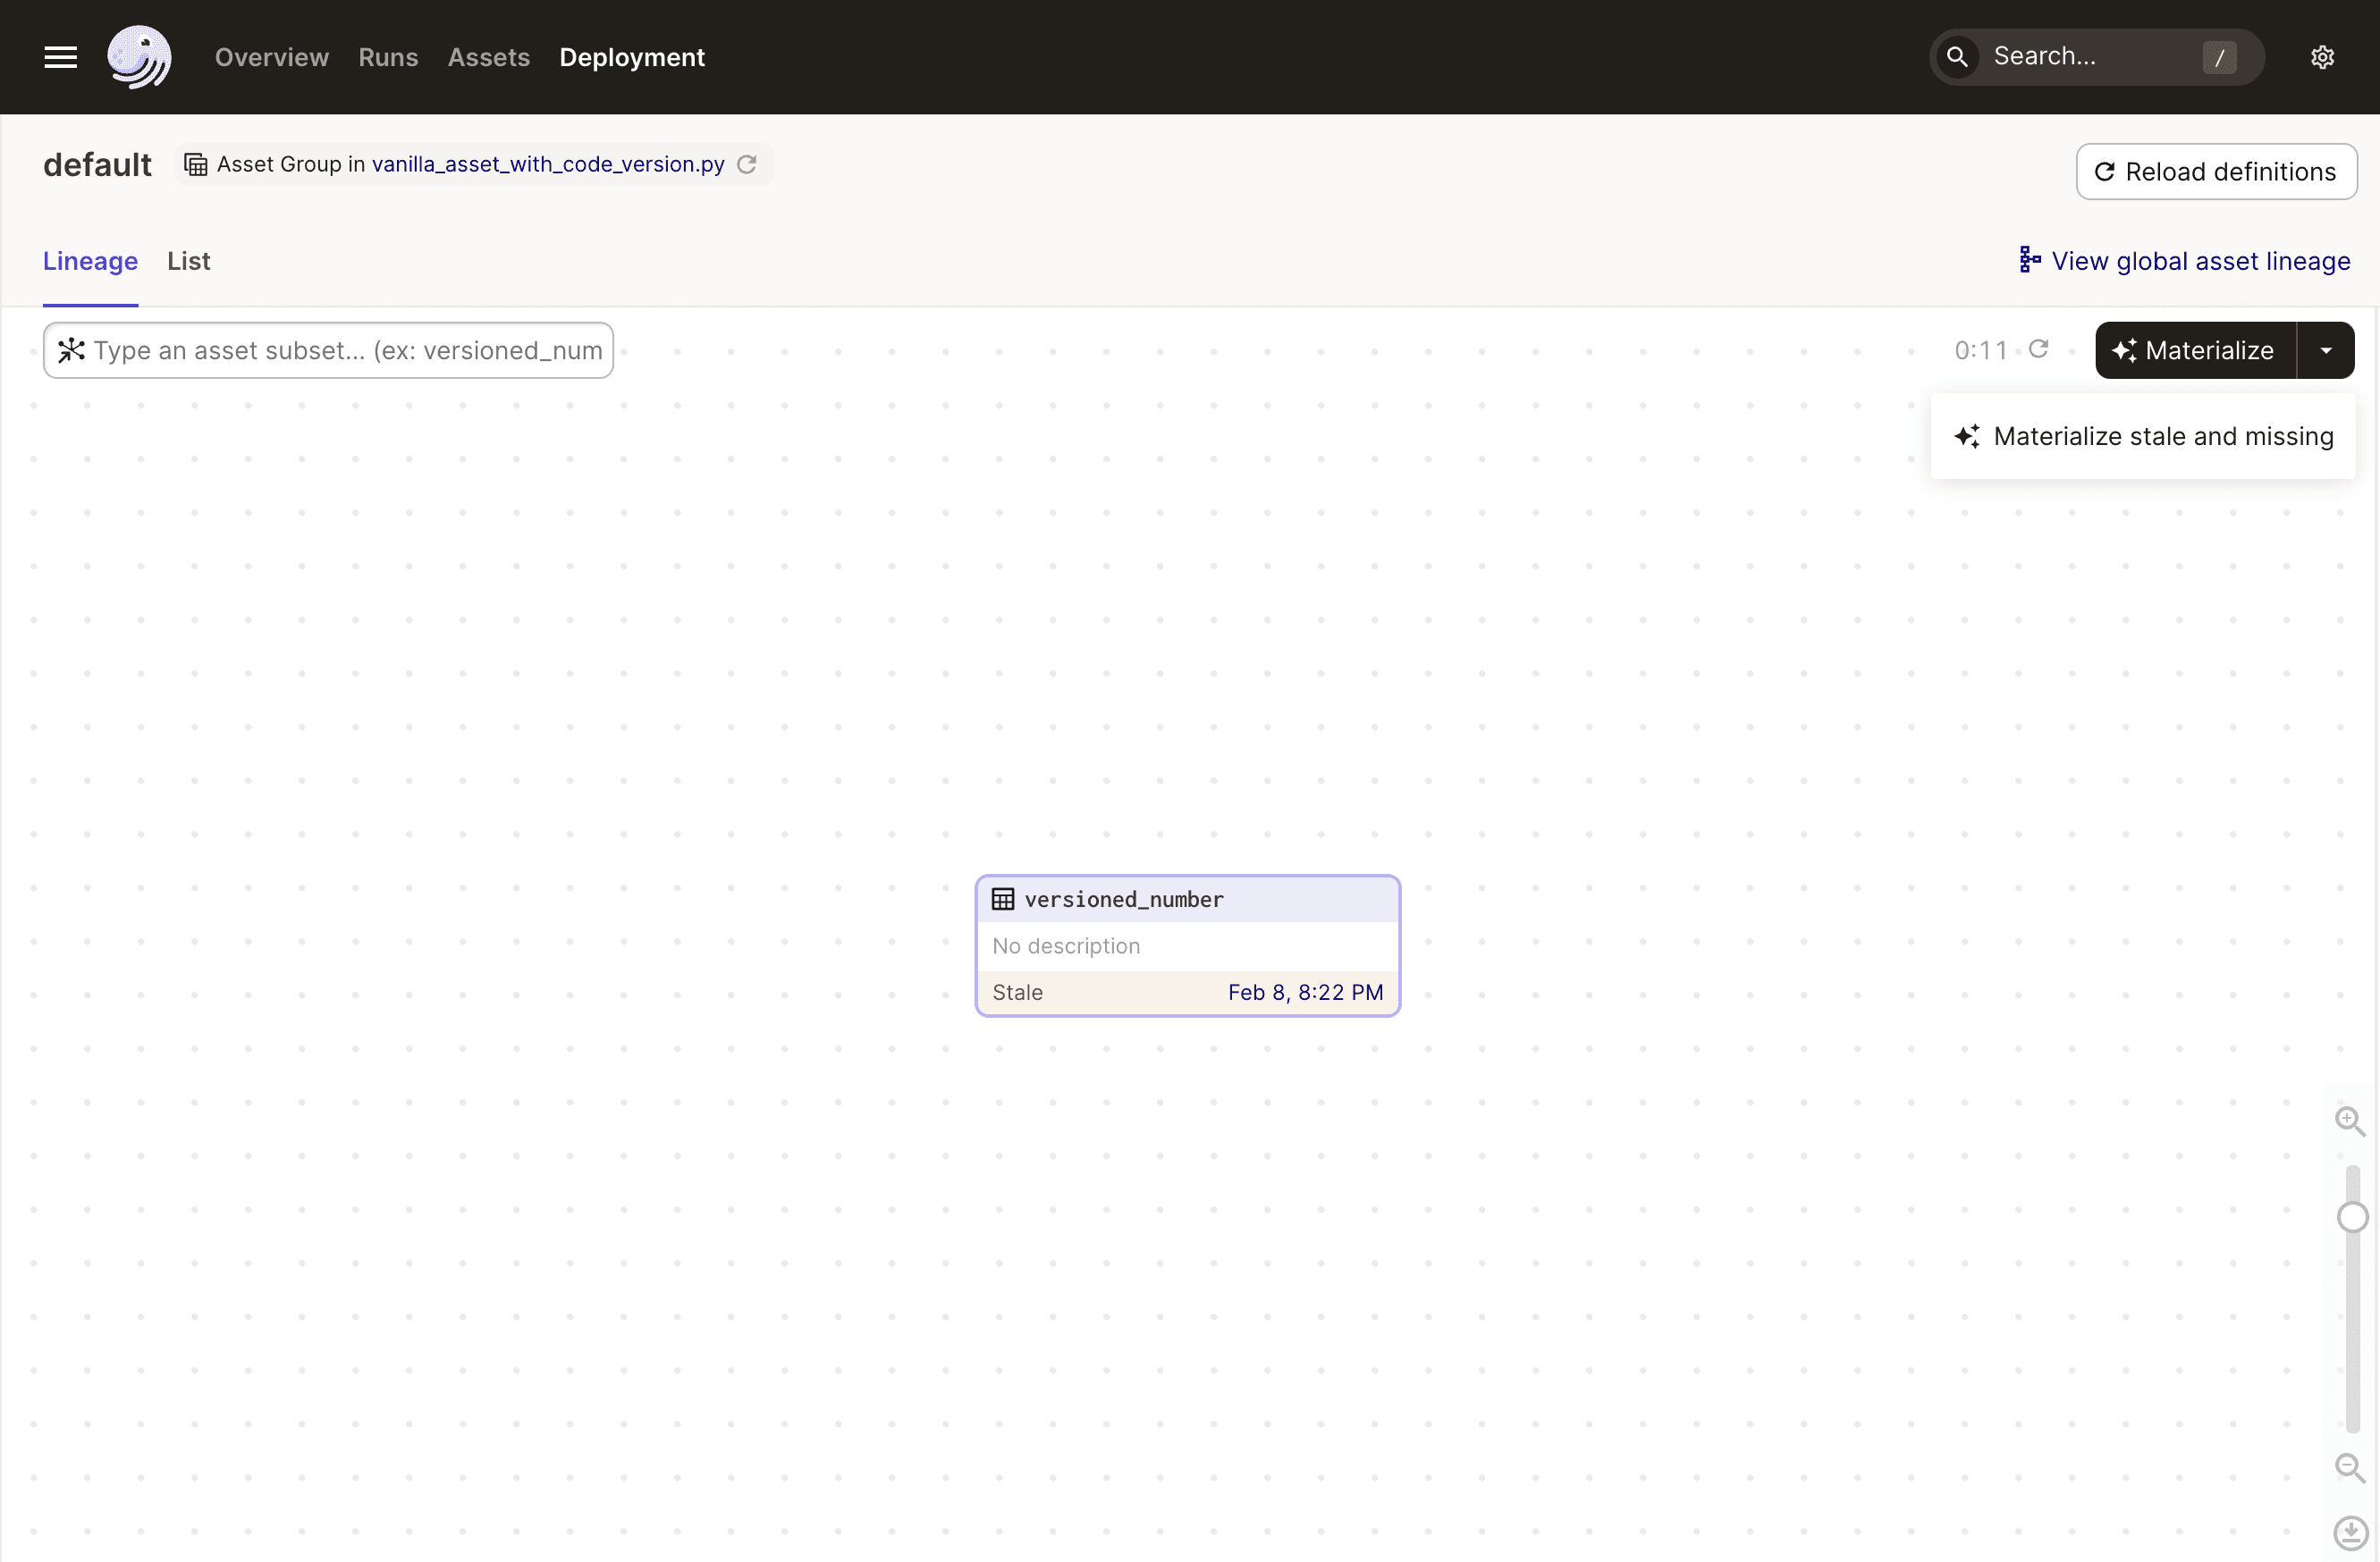Screen dimensions: 2380x1562
Task: Click the refresh timer icon next to 0:11
Action: (2040, 349)
